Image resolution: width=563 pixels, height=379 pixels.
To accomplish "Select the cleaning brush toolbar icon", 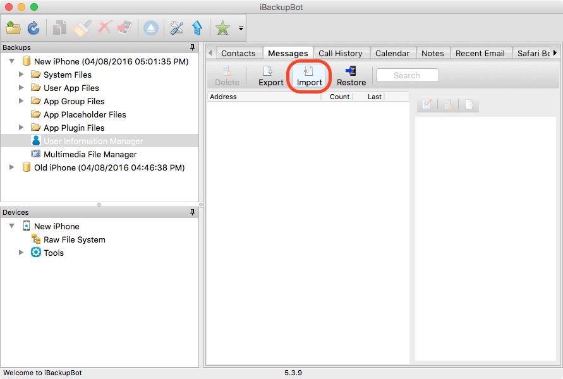I will (x=80, y=27).
